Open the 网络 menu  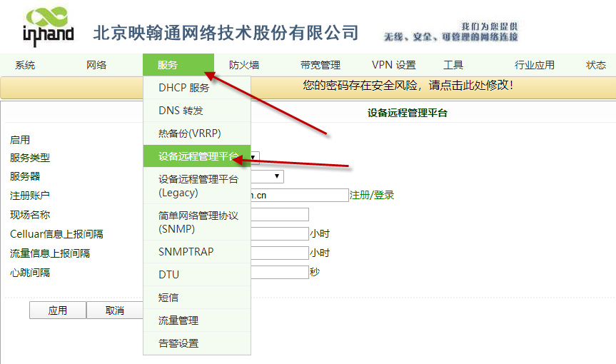(x=96, y=65)
